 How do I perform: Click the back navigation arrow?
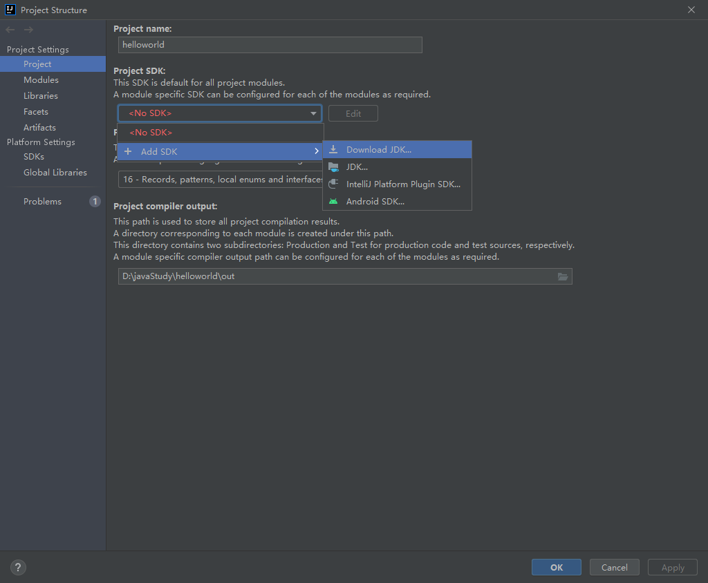[x=10, y=30]
